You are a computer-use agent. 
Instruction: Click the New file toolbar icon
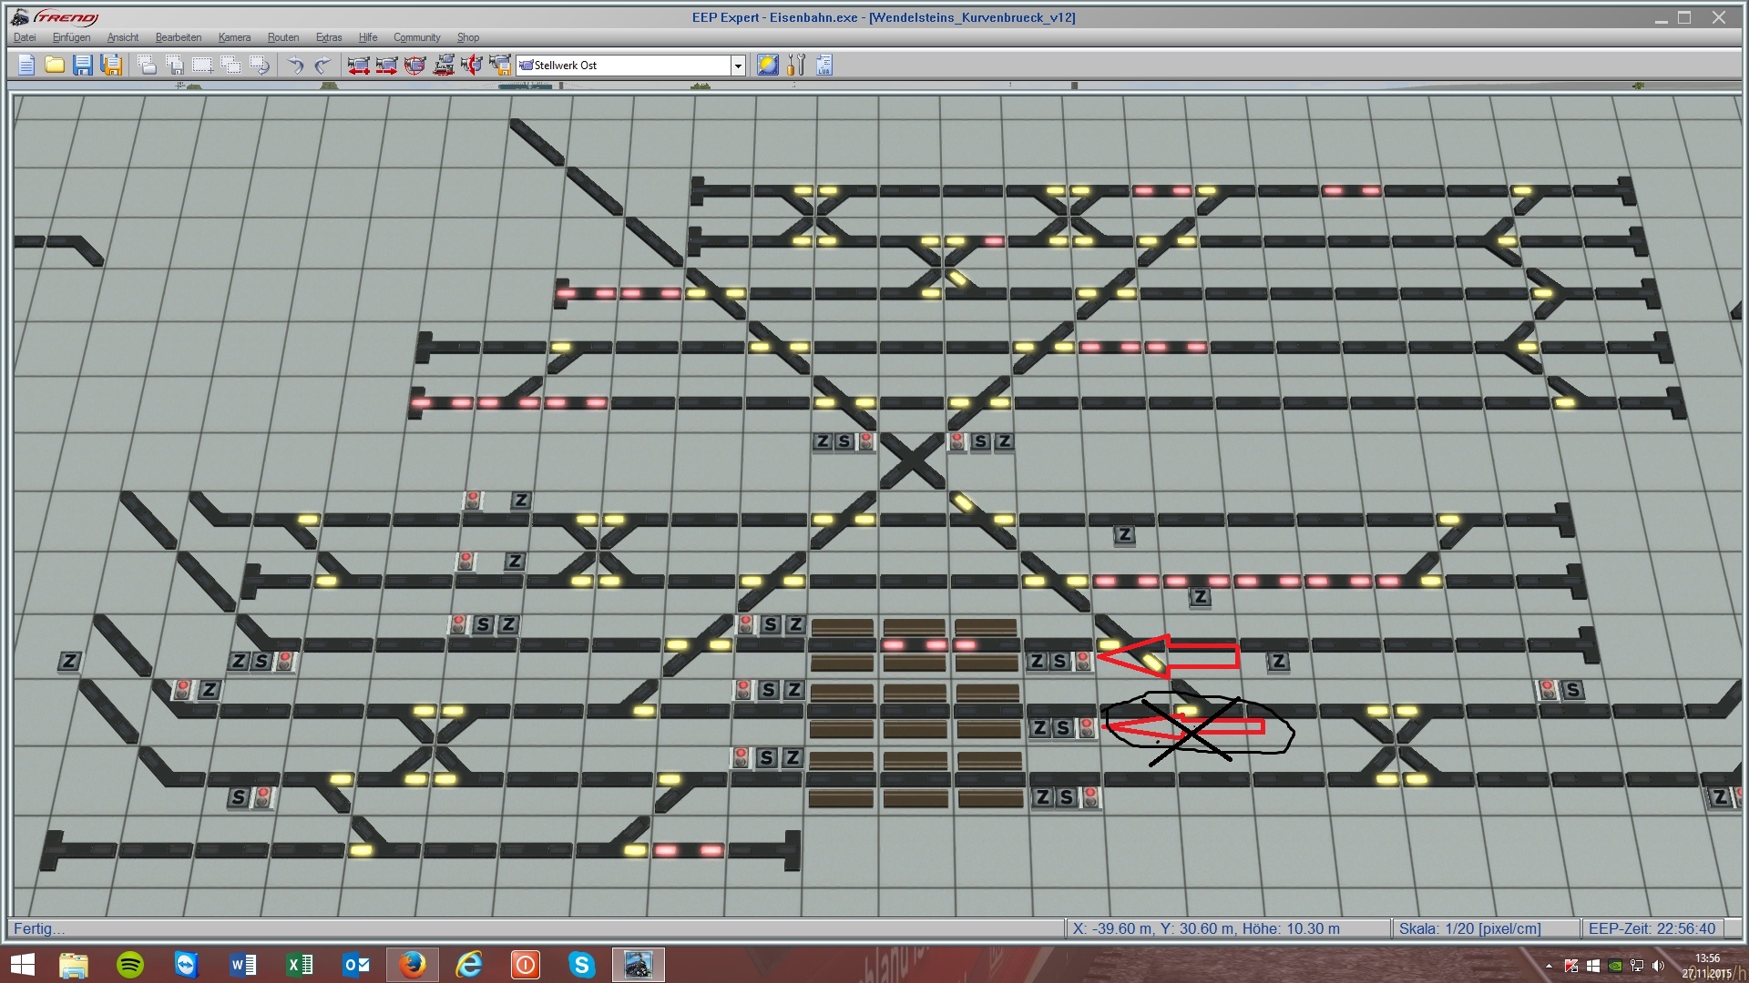(26, 65)
